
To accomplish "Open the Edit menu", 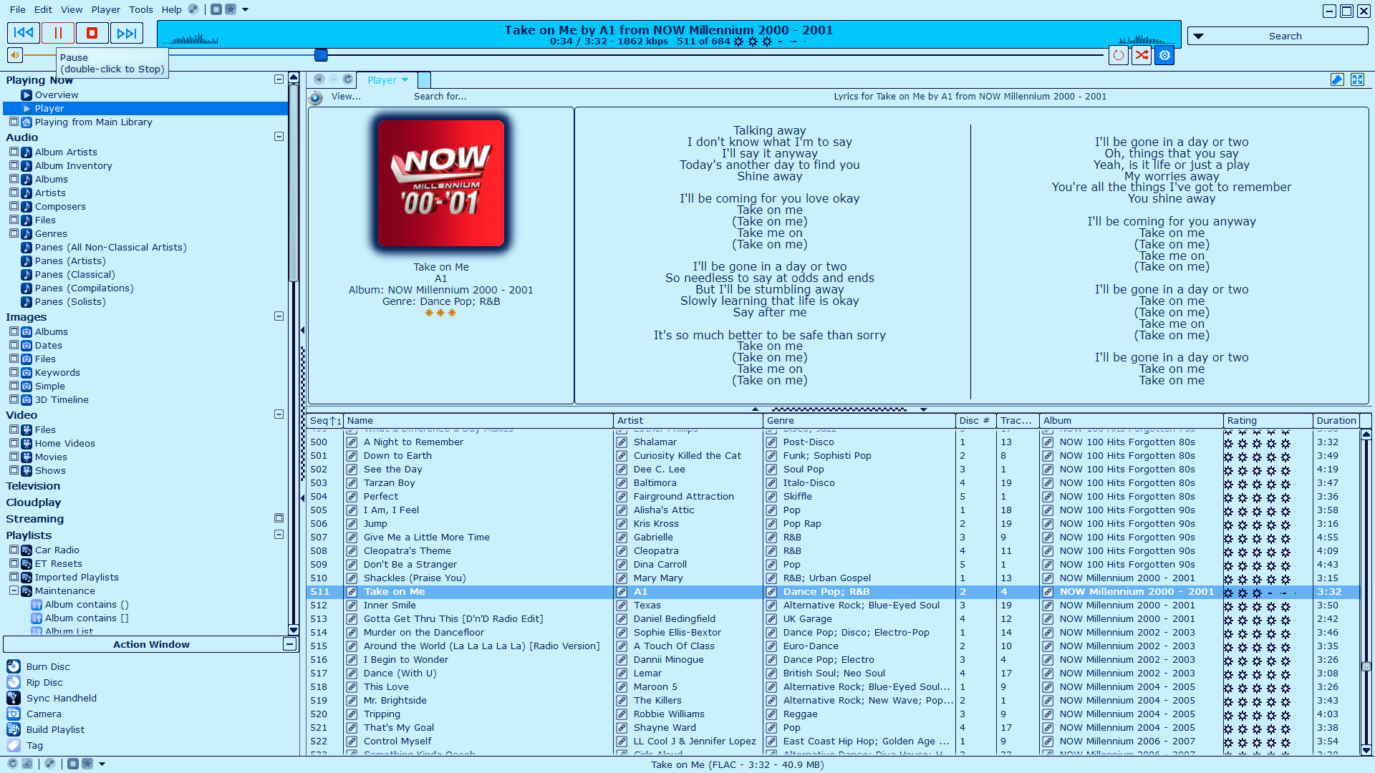I will pos(43,9).
